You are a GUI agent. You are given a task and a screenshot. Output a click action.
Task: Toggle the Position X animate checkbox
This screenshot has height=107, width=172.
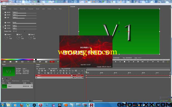(x=5, y=12)
